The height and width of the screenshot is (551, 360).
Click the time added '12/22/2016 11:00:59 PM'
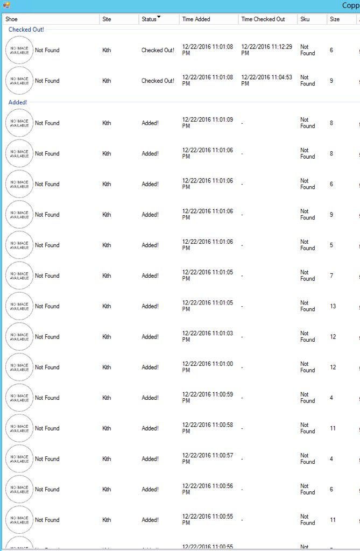click(x=207, y=398)
